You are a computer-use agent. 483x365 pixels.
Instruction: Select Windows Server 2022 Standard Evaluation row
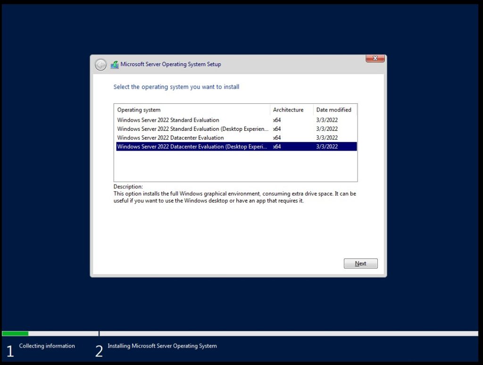(236, 120)
